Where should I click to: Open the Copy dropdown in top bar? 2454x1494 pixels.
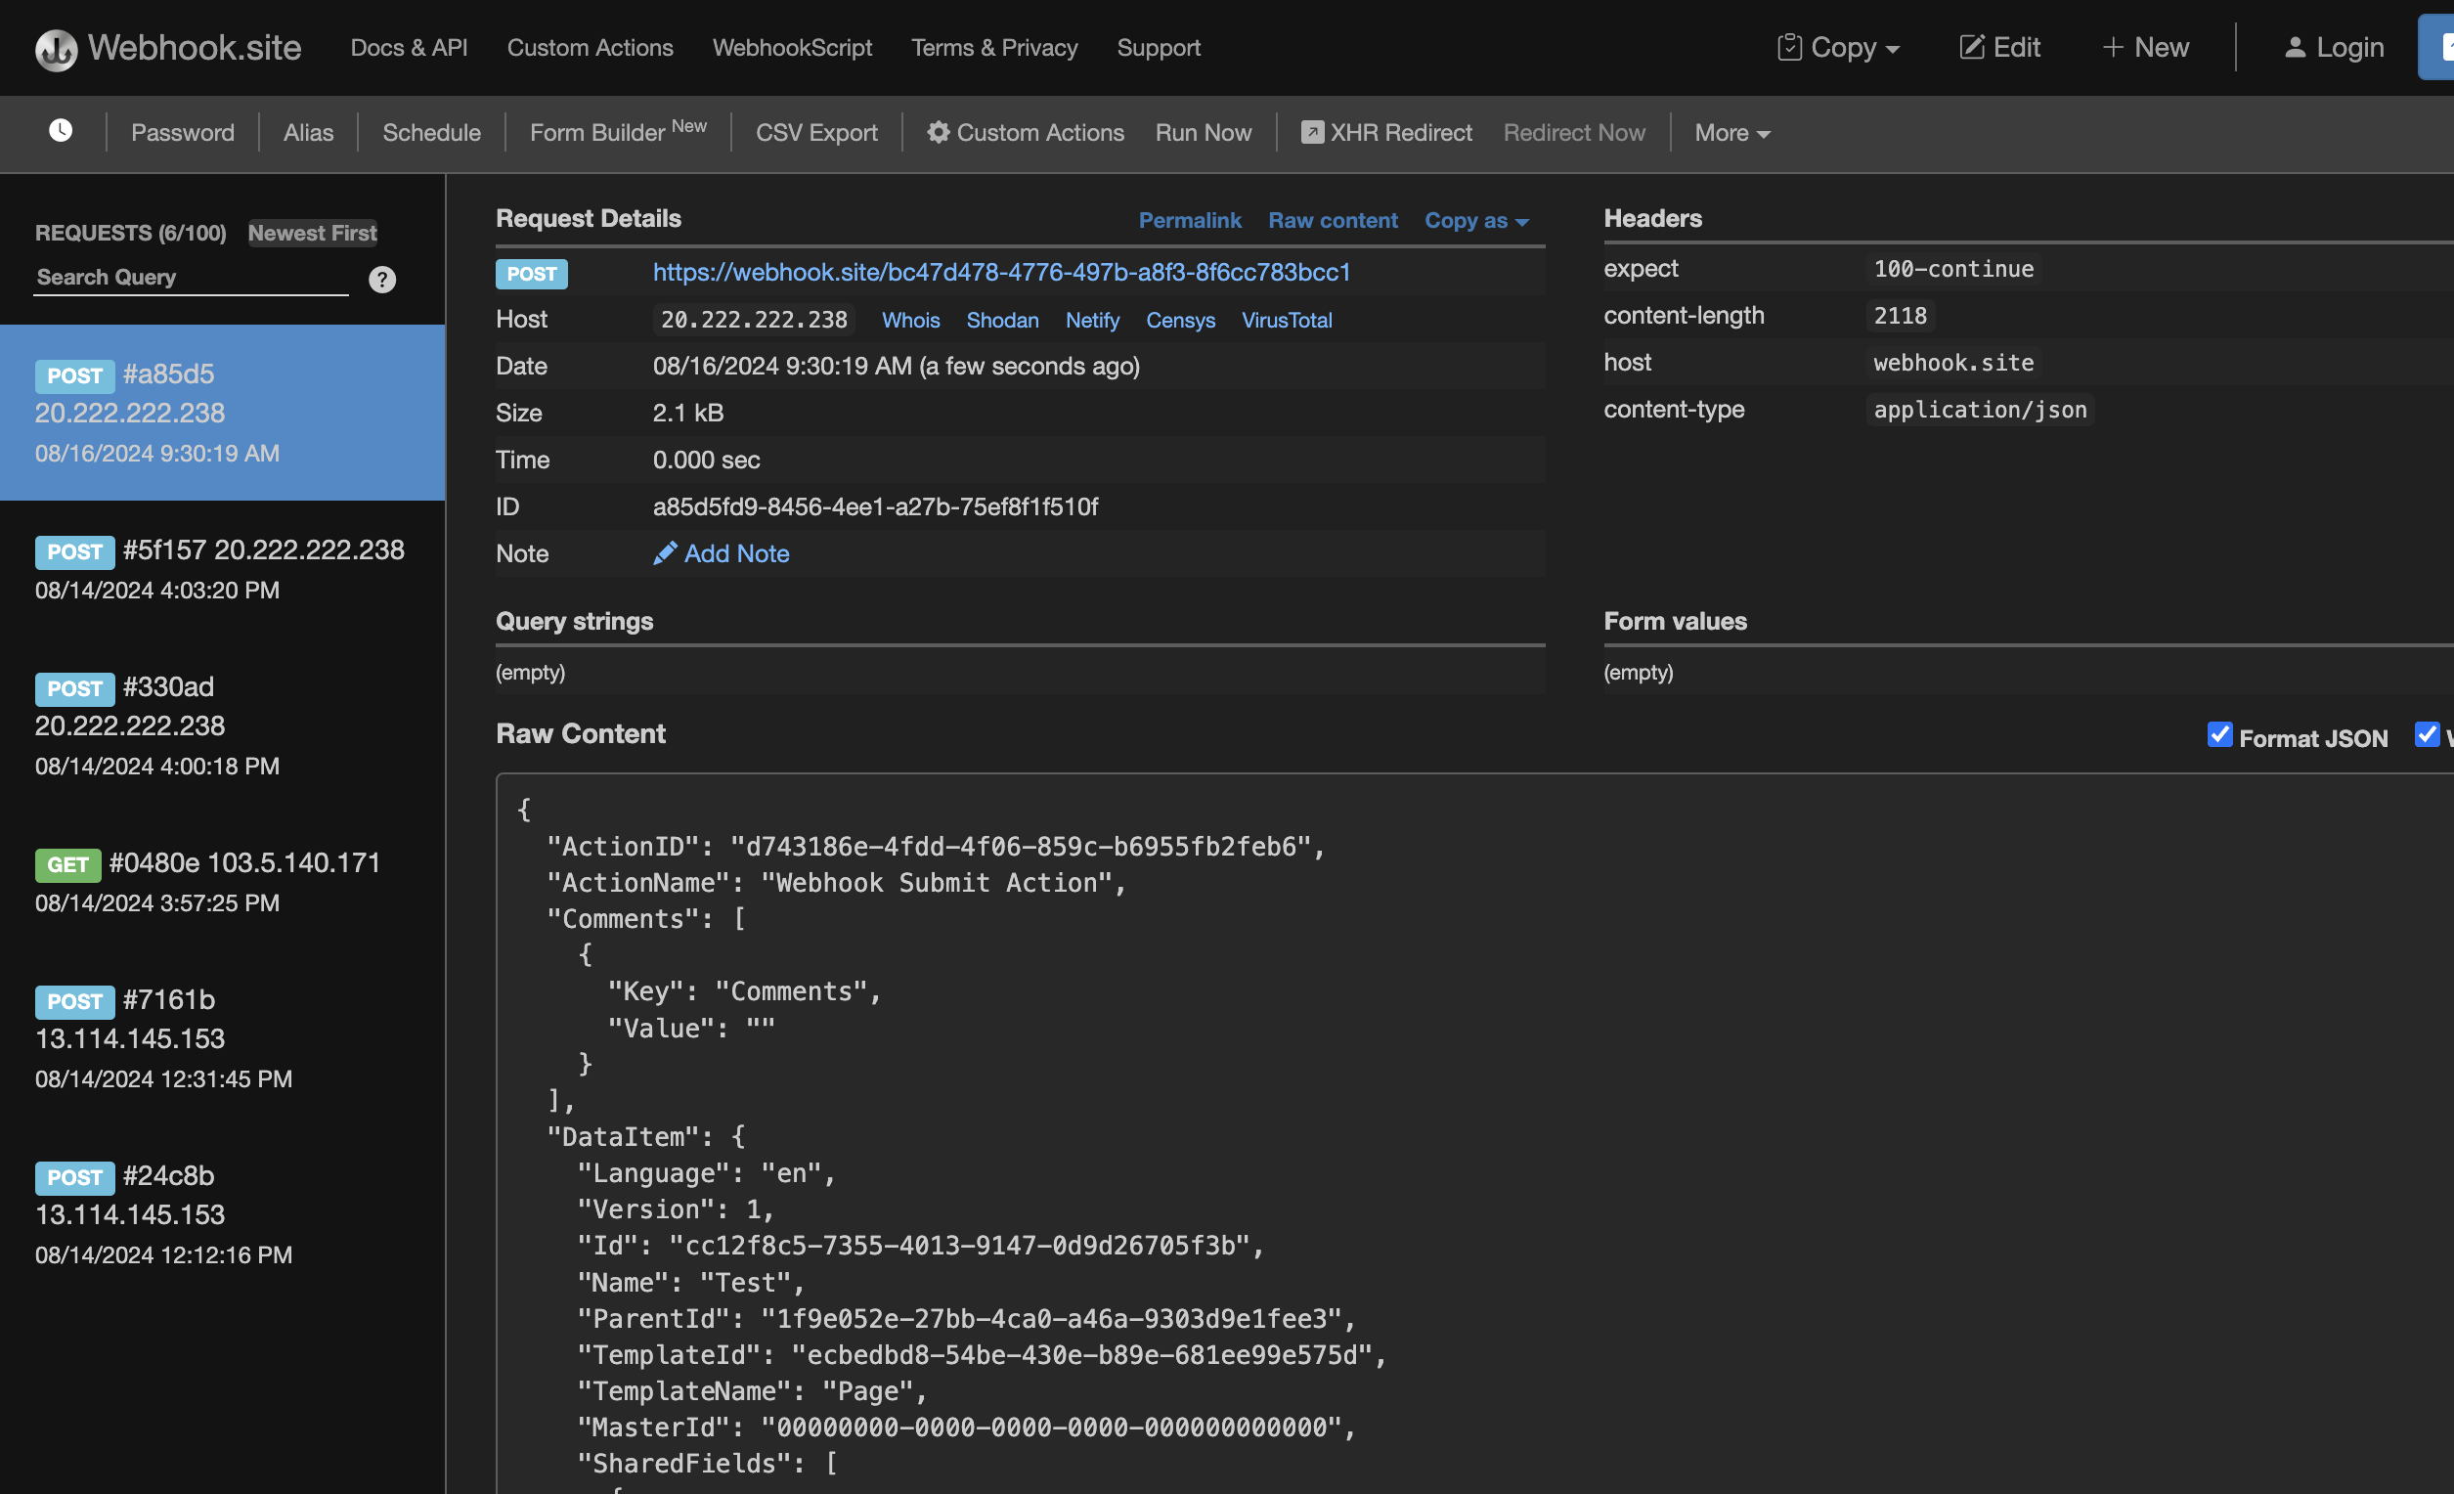click(x=1838, y=48)
